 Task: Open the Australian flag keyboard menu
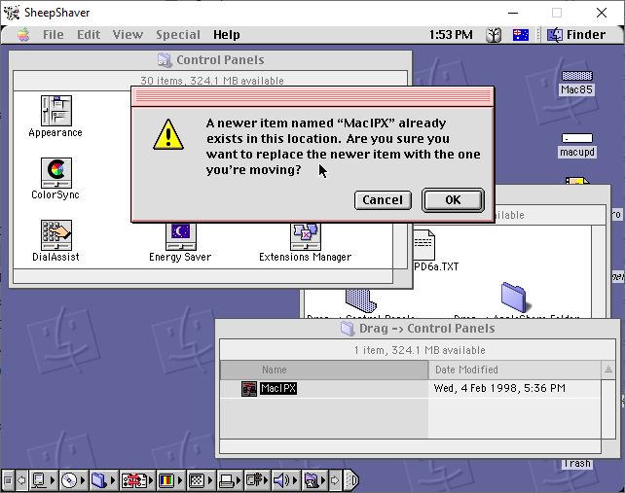click(x=521, y=35)
